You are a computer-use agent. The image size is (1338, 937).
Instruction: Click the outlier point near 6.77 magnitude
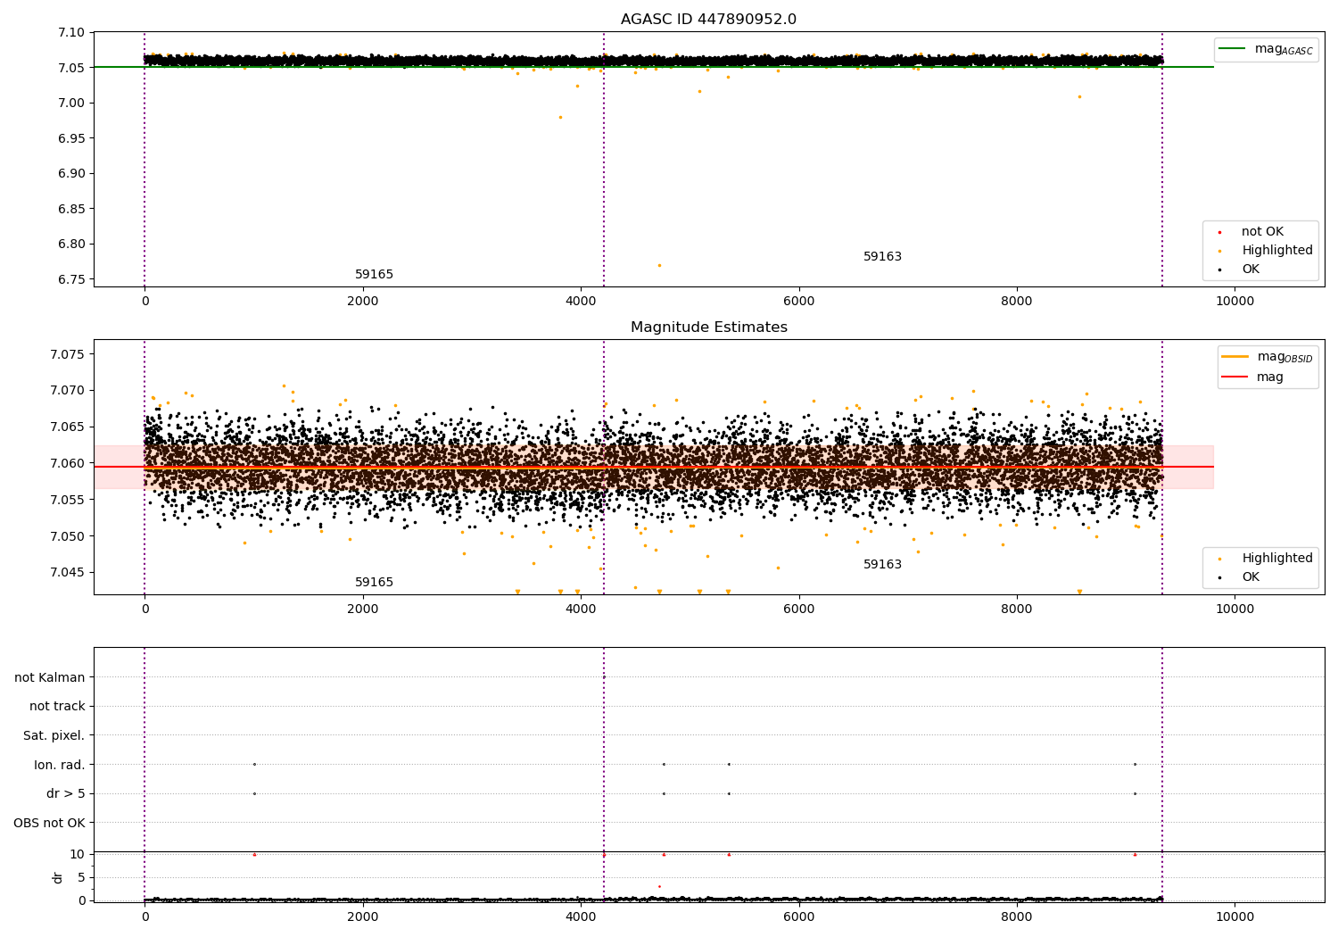point(659,265)
